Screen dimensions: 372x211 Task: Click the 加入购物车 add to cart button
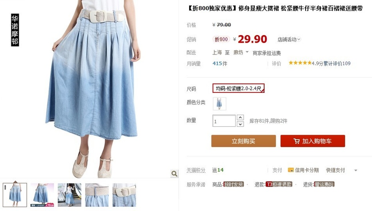(313, 141)
